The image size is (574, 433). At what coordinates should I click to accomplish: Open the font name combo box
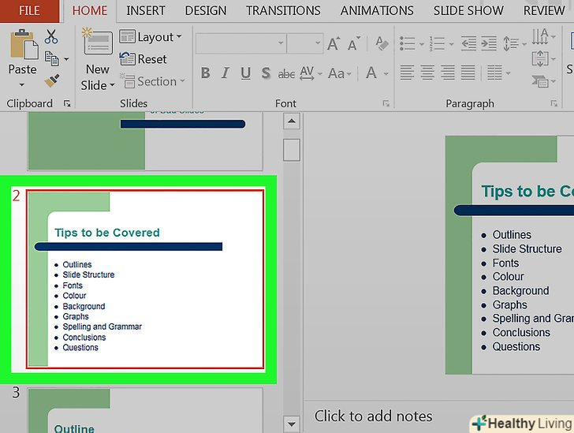[241, 43]
